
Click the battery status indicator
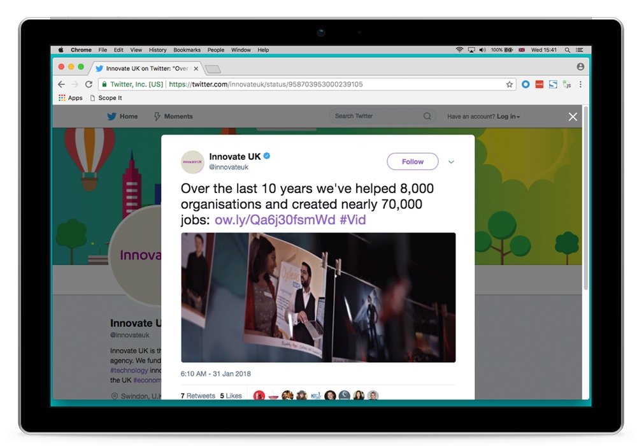click(502, 50)
